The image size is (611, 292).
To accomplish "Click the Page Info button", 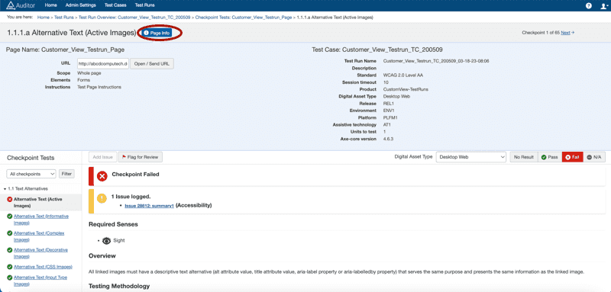I will (x=157, y=34).
